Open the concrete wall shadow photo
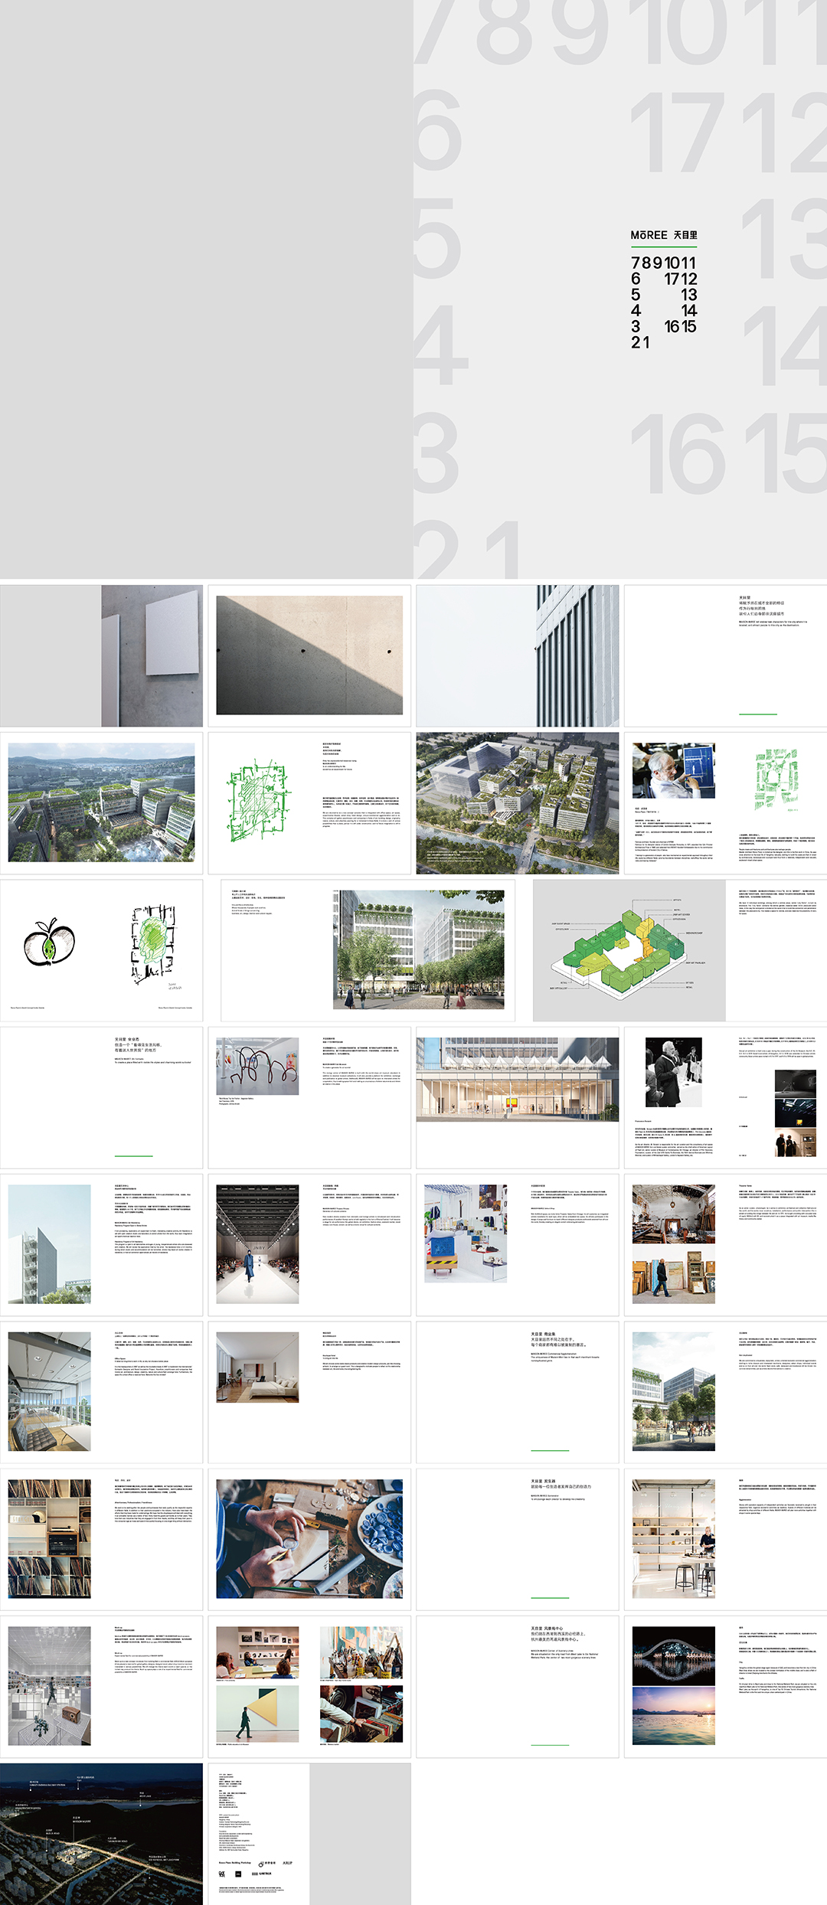The image size is (827, 1905). (309, 655)
